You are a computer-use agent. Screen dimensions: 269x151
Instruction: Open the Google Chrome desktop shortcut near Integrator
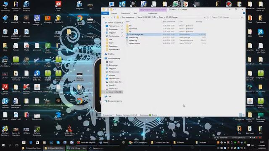[x=79, y=20]
